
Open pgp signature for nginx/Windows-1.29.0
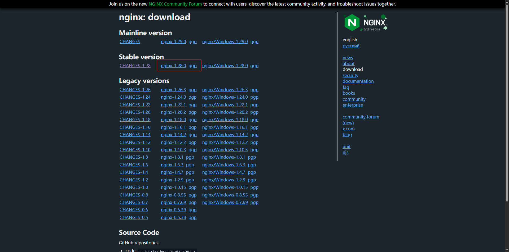point(254,42)
